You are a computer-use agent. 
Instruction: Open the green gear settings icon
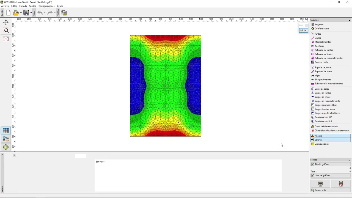6,147
